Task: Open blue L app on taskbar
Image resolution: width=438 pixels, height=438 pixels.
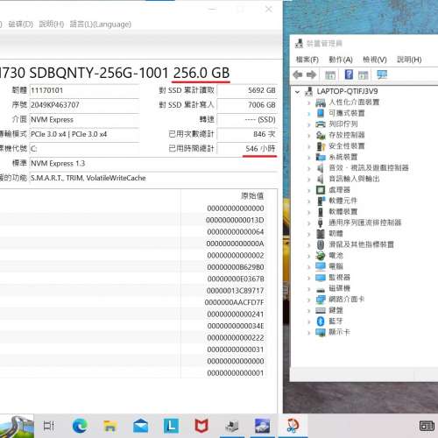Action: pyautogui.click(x=171, y=426)
